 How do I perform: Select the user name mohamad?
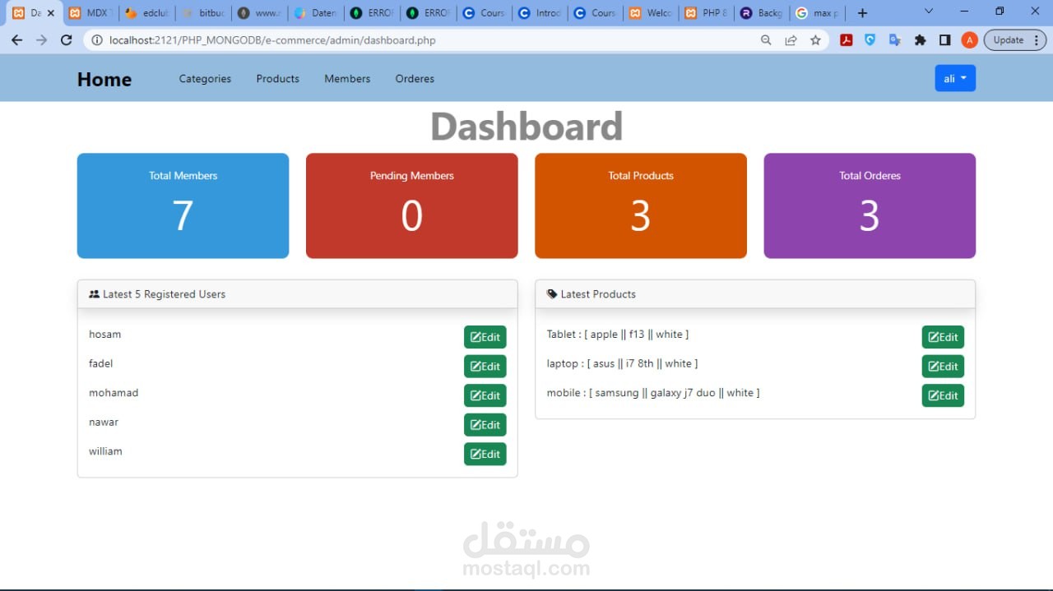point(114,393)
